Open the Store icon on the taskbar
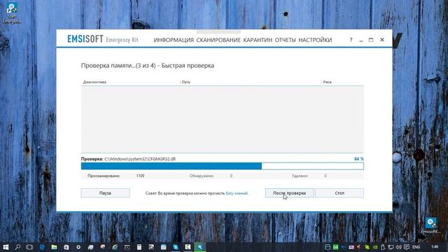This screenshot has height=252, width=448. 66,247
